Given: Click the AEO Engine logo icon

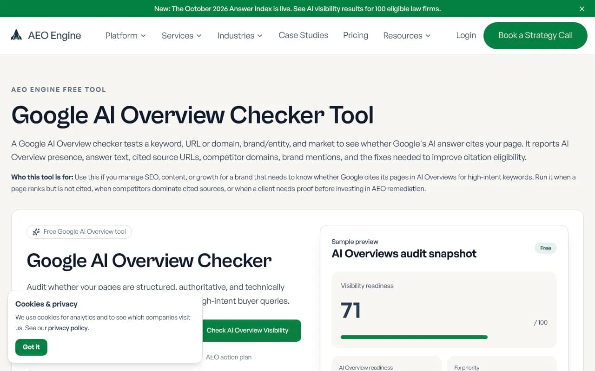Looking at the screenshot, I should coord(16,35).
